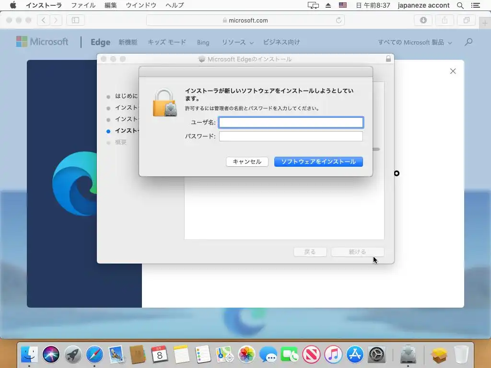Open Photos from the Dock
This screenshot has width=491, height=368.
click(x=246, y=355)
